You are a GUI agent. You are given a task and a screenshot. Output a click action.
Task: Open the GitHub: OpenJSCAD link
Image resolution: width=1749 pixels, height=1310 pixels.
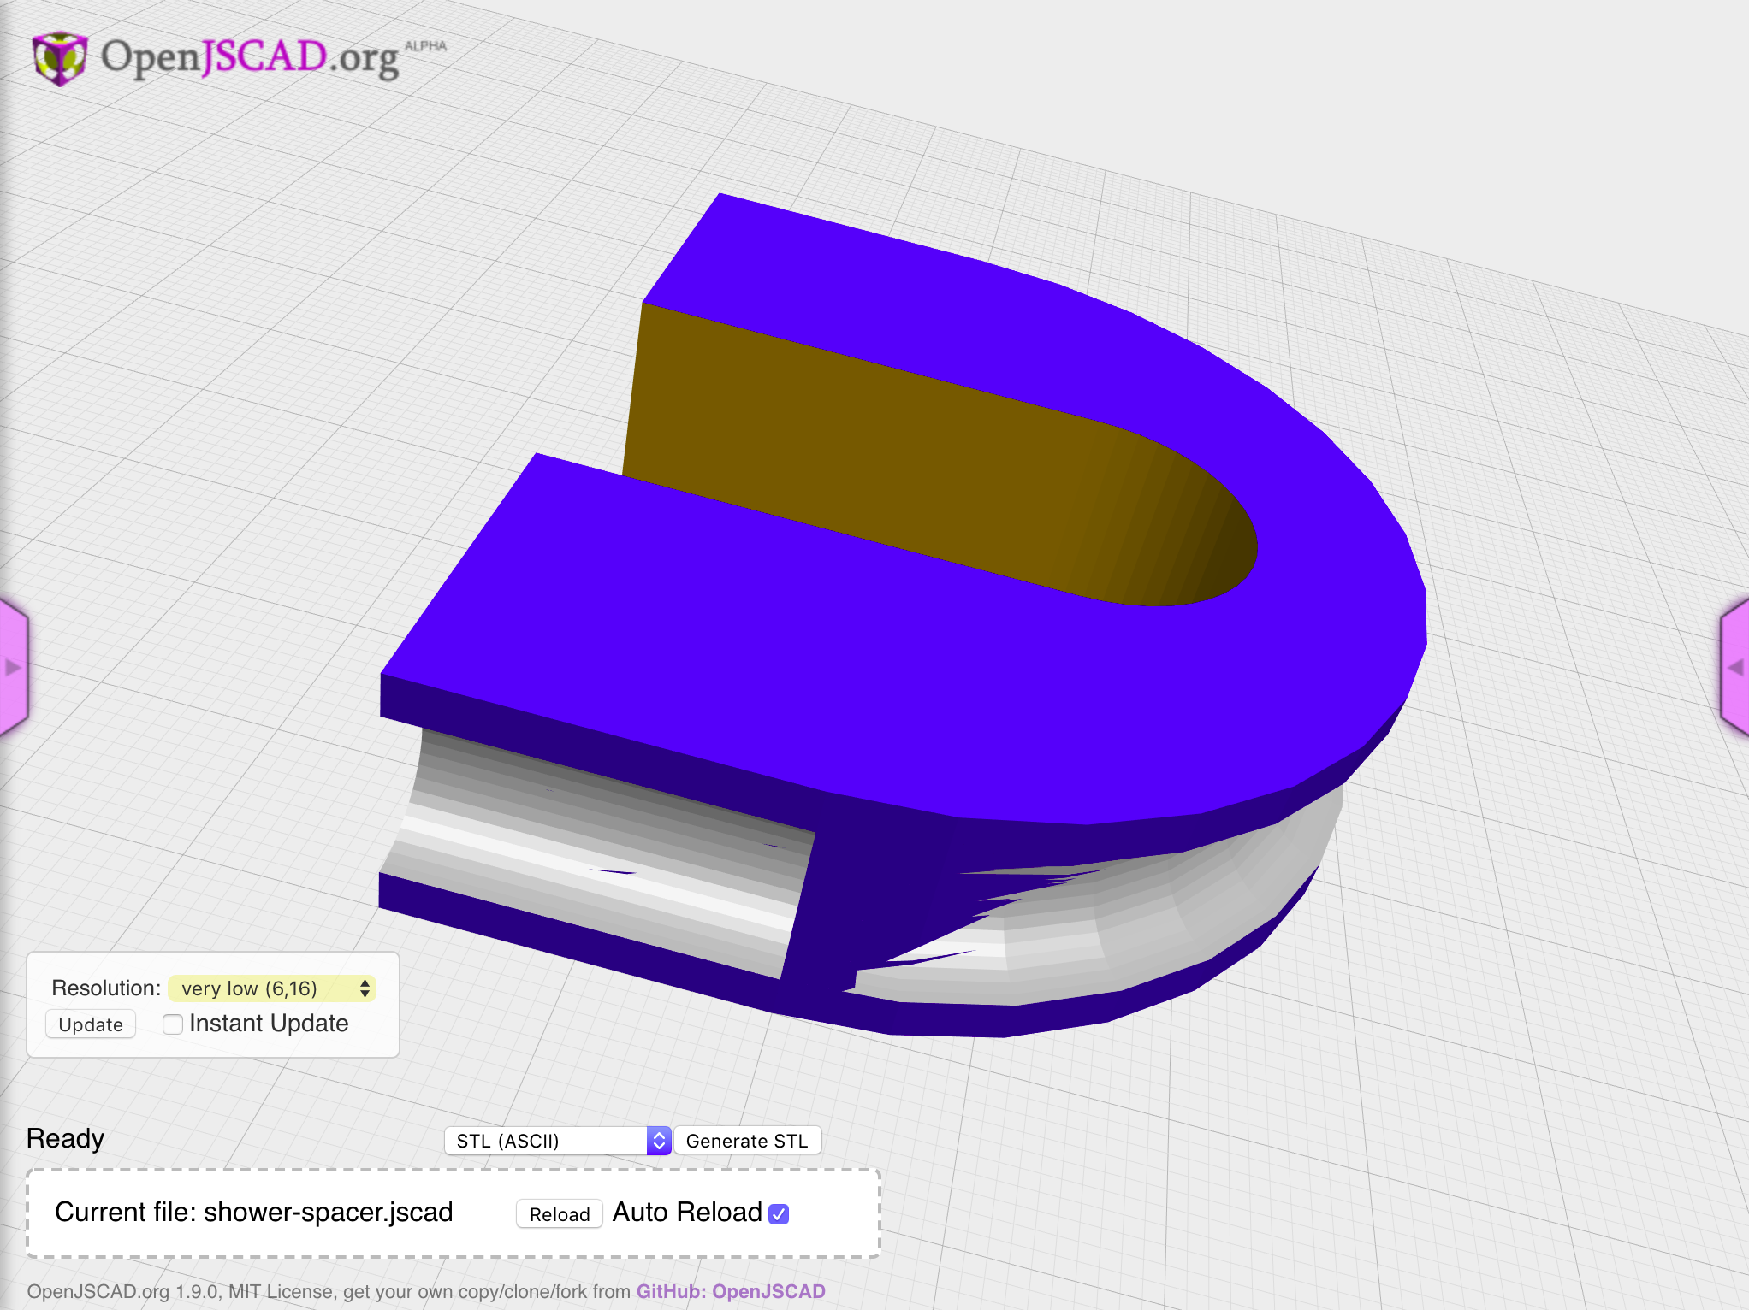click(x=732, y=1292)
